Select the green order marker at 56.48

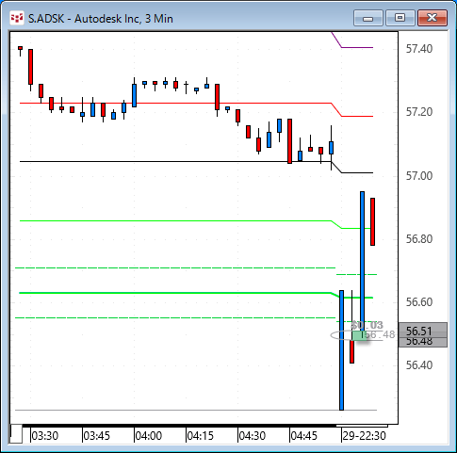(x=359, y=335)
